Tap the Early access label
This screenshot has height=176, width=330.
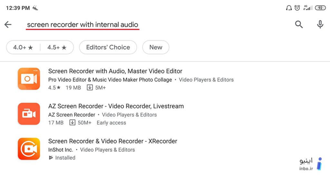pyautogui.click(x=111, y=122)
